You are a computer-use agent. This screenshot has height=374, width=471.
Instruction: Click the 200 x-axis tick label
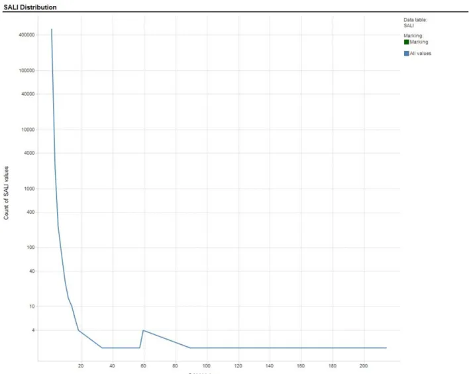pyautogui.click(x=364, y=366)
